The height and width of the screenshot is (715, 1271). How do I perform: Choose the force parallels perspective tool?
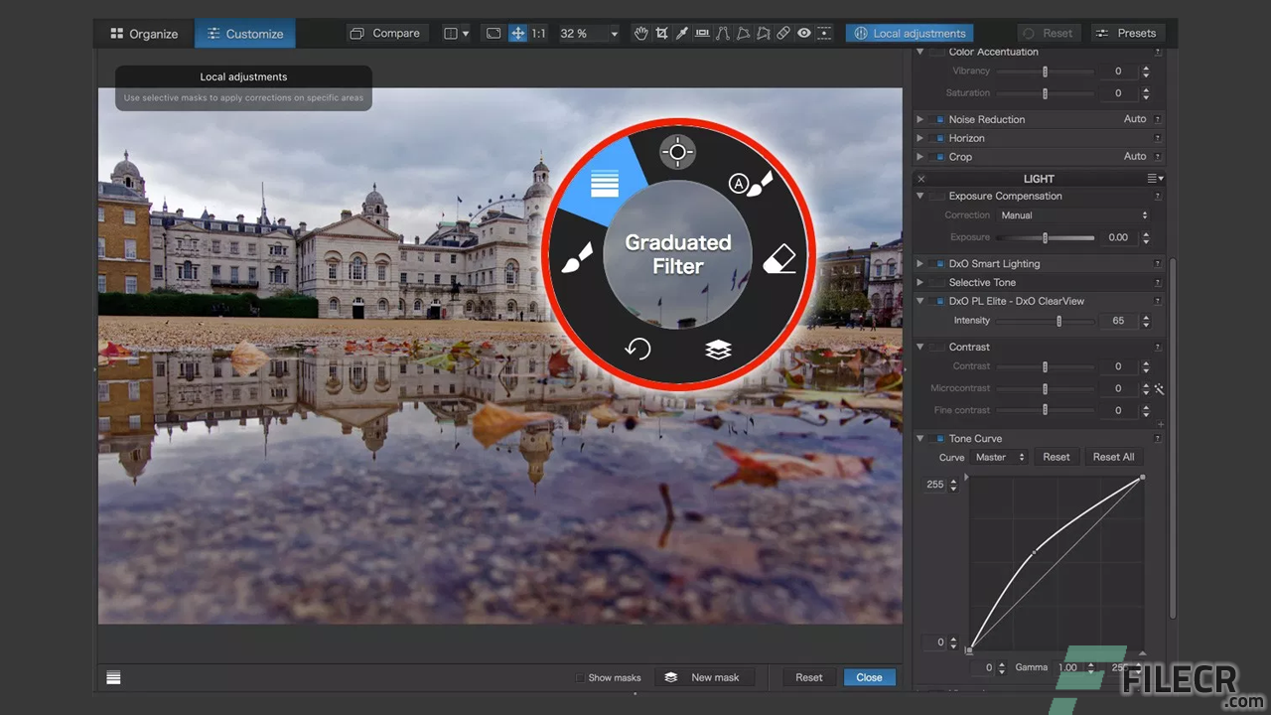[x=723, y=33]
